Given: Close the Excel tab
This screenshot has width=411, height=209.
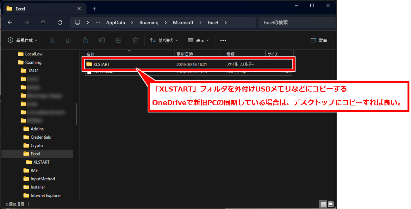Looking at the screenshot, I should [79, 9].
